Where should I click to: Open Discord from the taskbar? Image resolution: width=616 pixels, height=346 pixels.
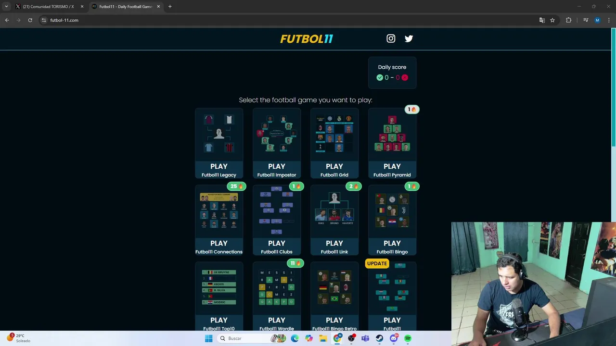coord(394,338)
